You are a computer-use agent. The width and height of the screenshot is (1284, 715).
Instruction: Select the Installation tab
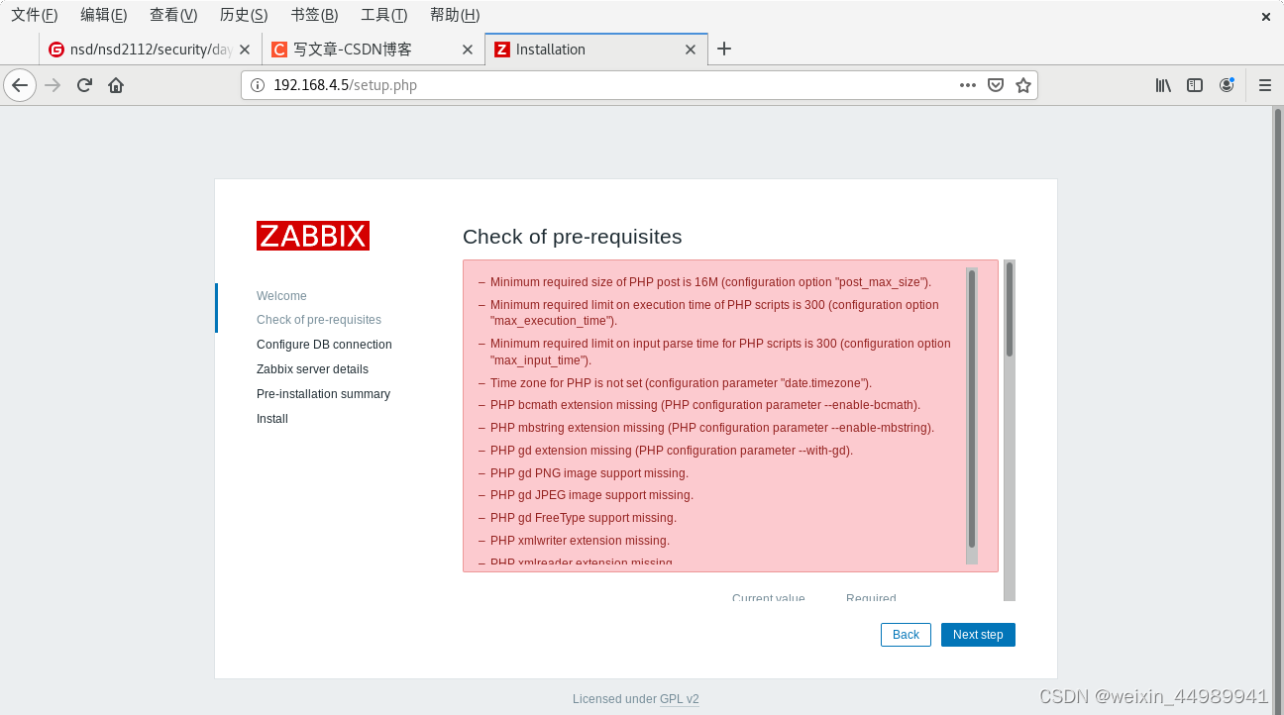[596, 50]
